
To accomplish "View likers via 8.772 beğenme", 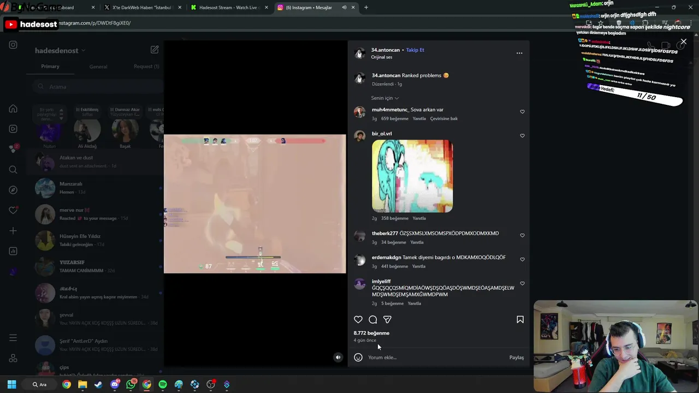I will [x=371, y=333].
